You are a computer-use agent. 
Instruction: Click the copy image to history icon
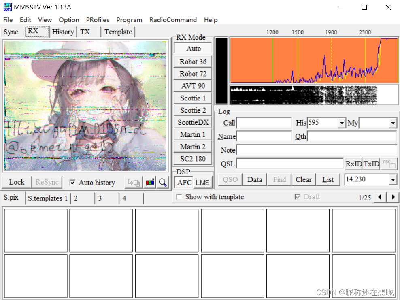pos(134,182)
